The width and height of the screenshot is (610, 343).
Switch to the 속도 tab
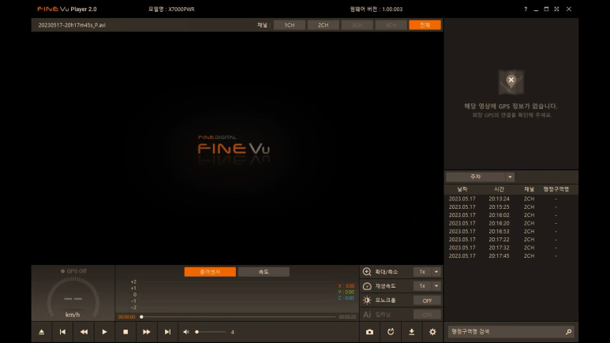(x=264, y=272)
